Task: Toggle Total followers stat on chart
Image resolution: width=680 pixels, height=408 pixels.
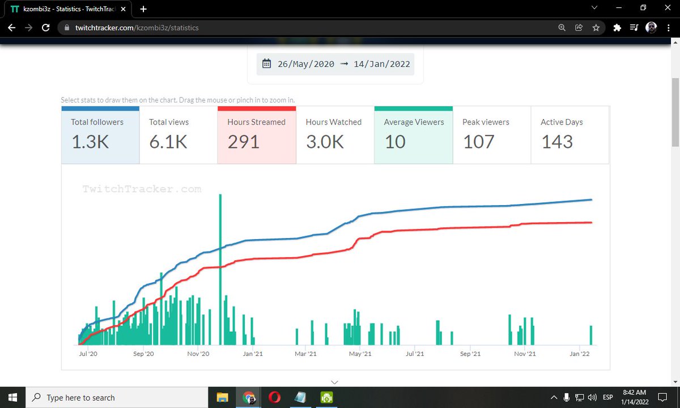Action: [100, 135]
